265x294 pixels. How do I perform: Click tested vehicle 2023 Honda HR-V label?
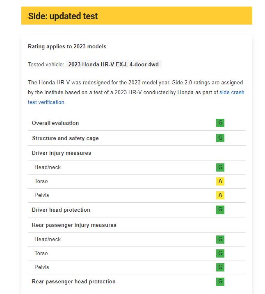tap(114, 65)
